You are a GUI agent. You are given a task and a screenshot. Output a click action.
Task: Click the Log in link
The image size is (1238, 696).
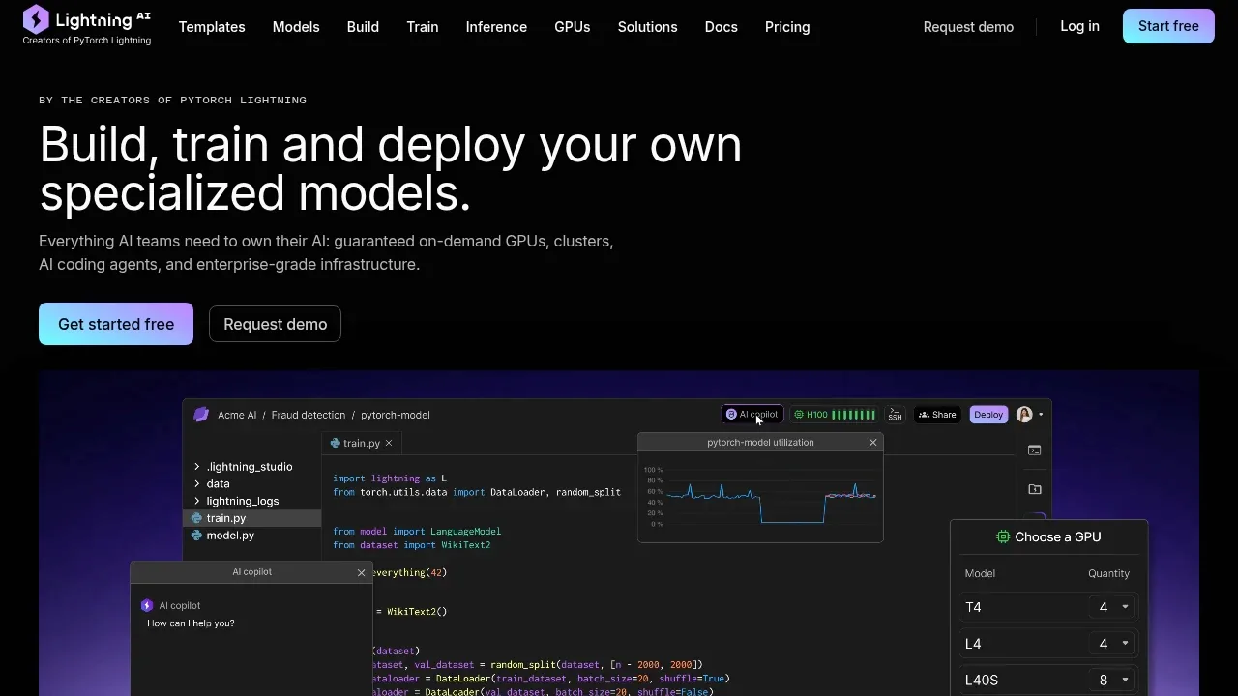point(1079,26)
